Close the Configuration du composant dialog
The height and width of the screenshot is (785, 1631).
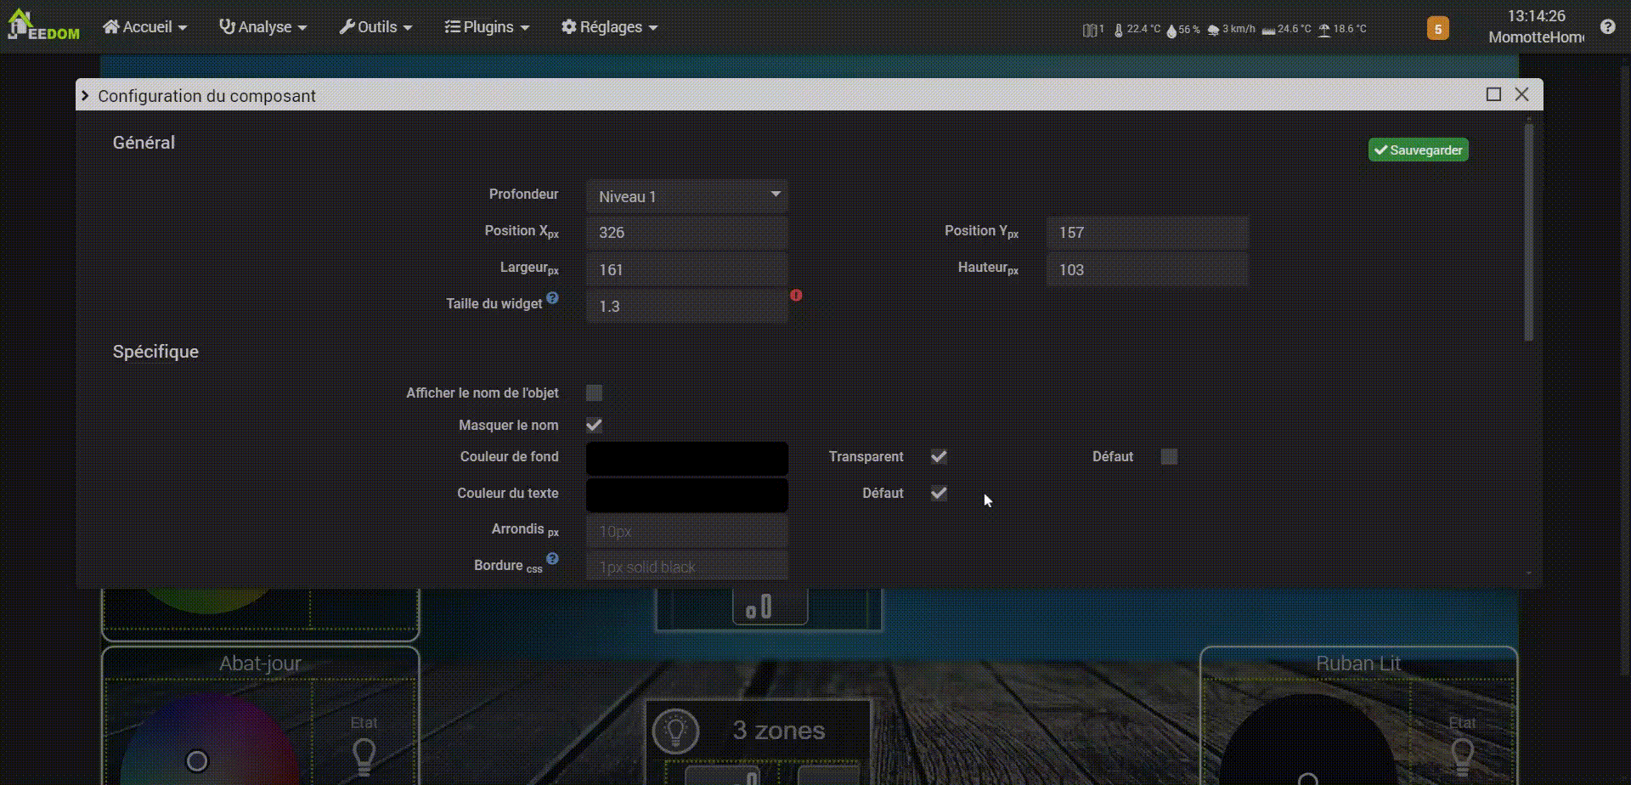(1521, 94)
